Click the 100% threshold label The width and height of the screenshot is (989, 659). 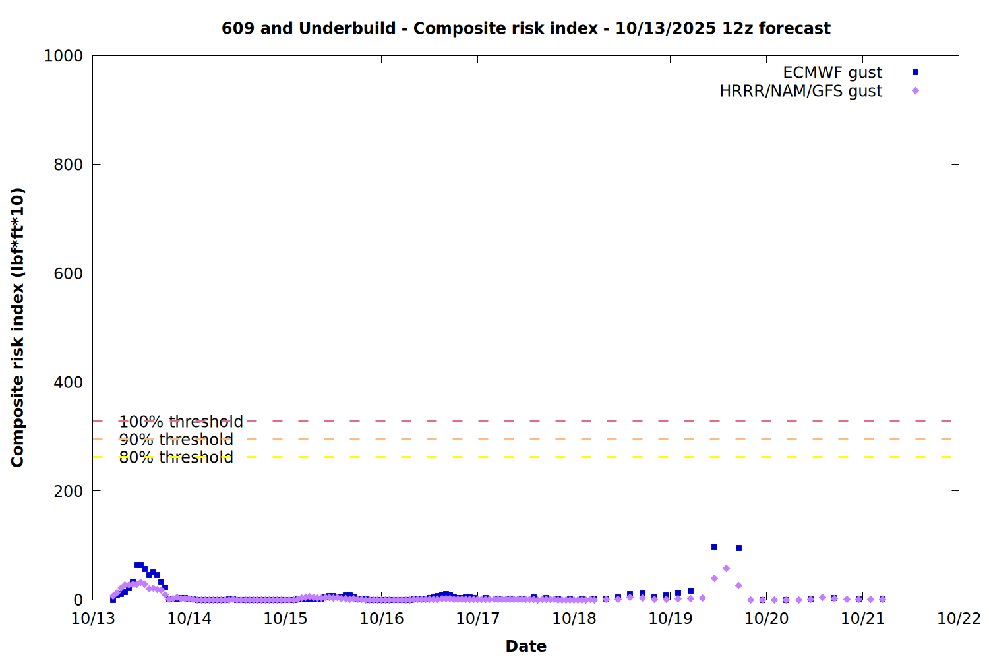pyautogui.click(x=181, y=422)
